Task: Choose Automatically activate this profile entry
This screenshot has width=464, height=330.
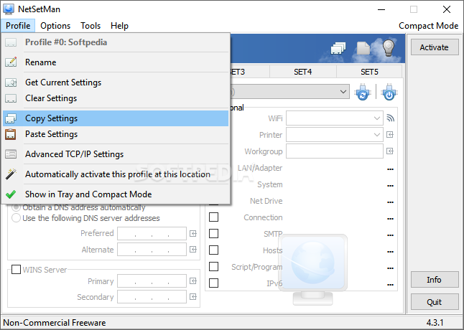Action: click(x=116, y=174)
